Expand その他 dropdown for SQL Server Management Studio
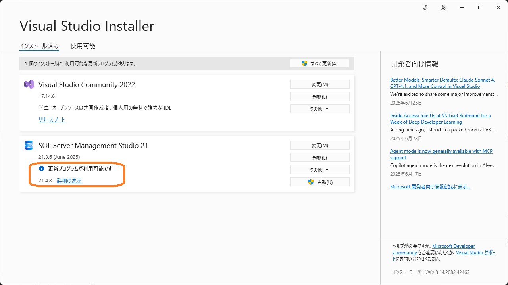The width and height of the screenshot is (508, 285). click(x=320, y=170)
